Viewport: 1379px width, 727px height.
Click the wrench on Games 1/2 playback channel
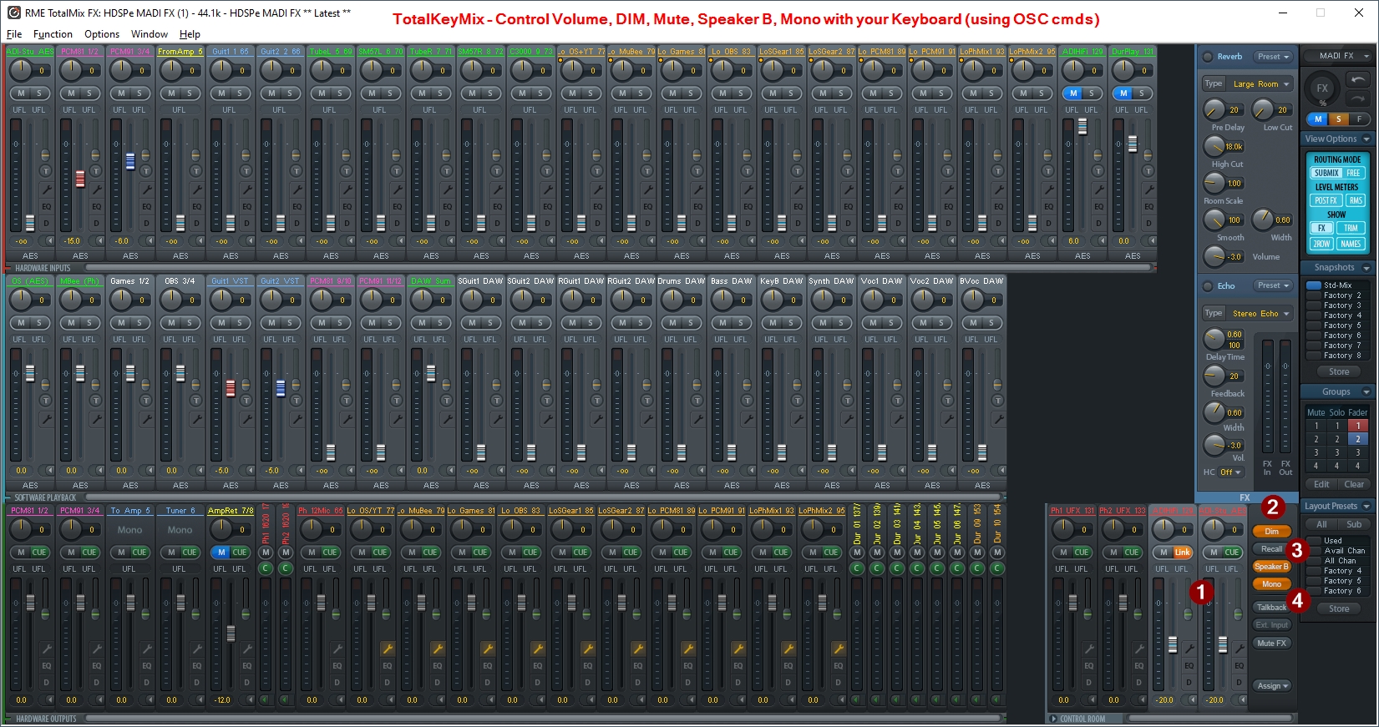(x=146, y=420)
